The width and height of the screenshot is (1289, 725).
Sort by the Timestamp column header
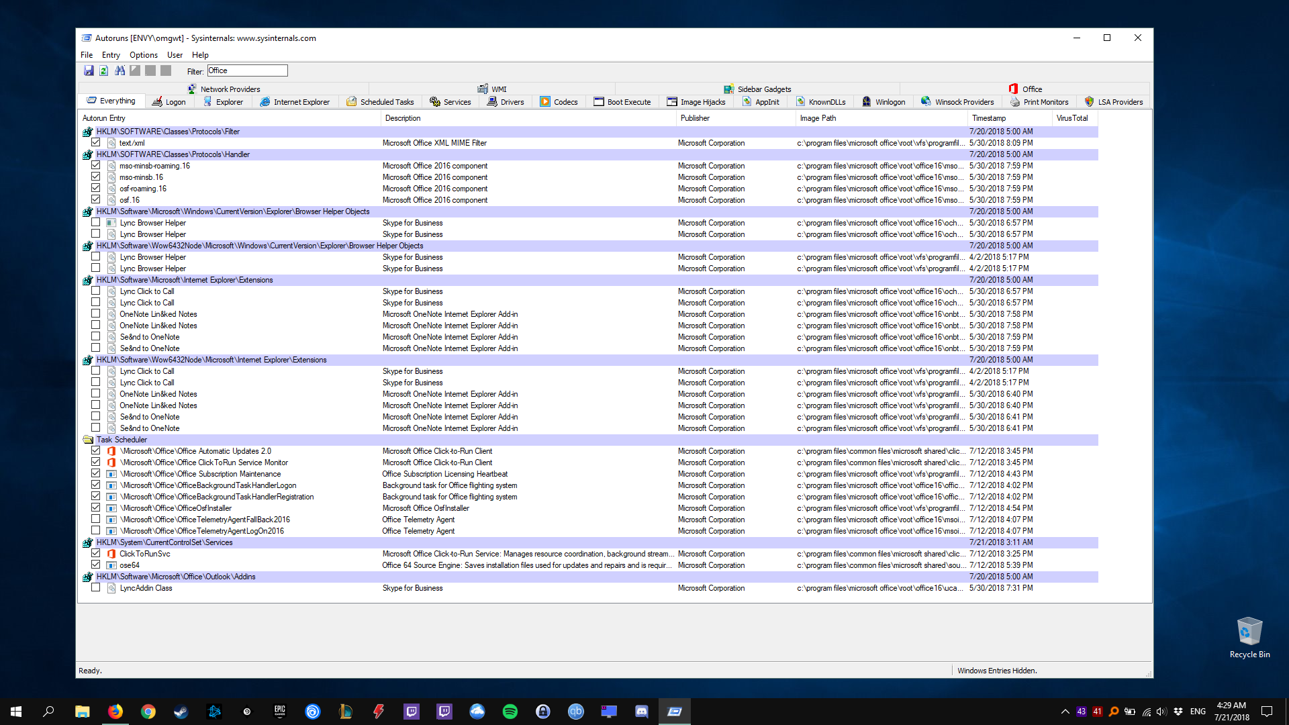pyautogui.click(x=1009, y=118)
